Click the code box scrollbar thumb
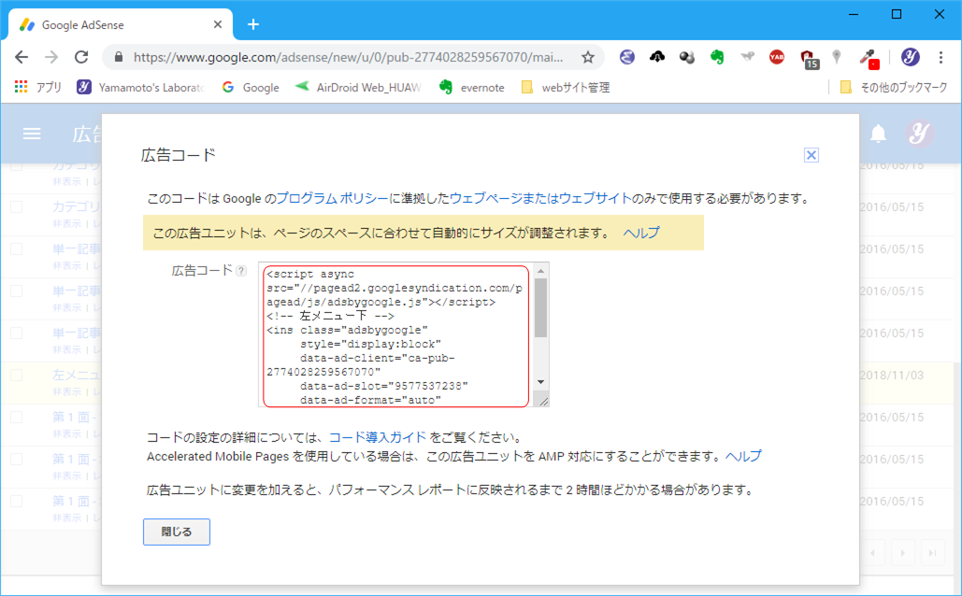Screen dimensions: 962x596 540,308
